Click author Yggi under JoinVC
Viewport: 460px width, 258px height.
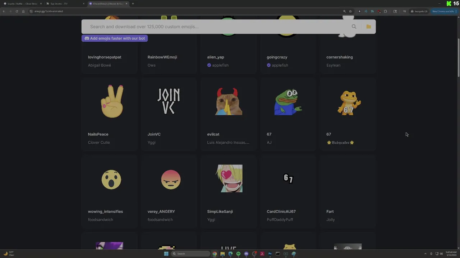(x=151, y=143)
